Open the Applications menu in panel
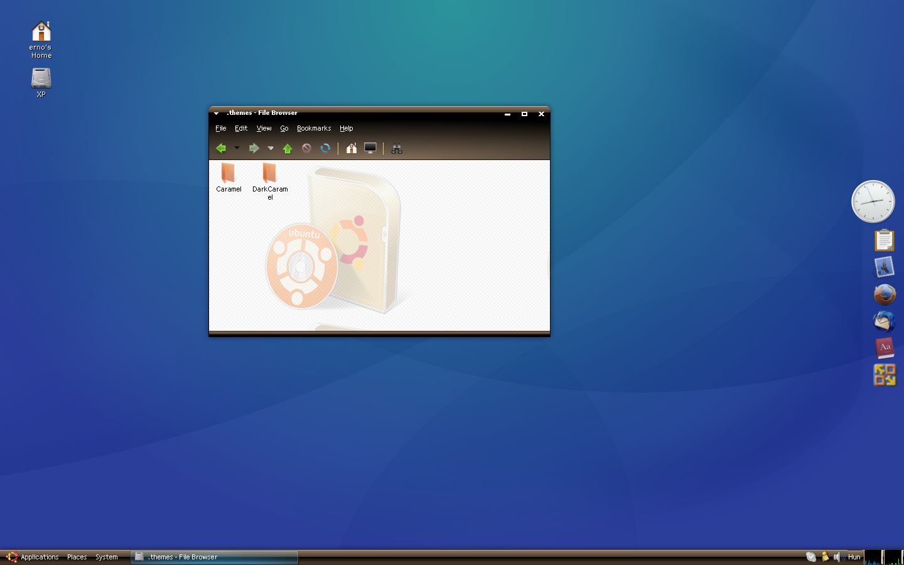This screenshot has height=565, width=904. [33, 557]
